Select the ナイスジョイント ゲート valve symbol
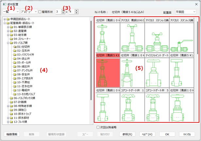The height and width of the screenshot is (141, 201). point(156,72)
